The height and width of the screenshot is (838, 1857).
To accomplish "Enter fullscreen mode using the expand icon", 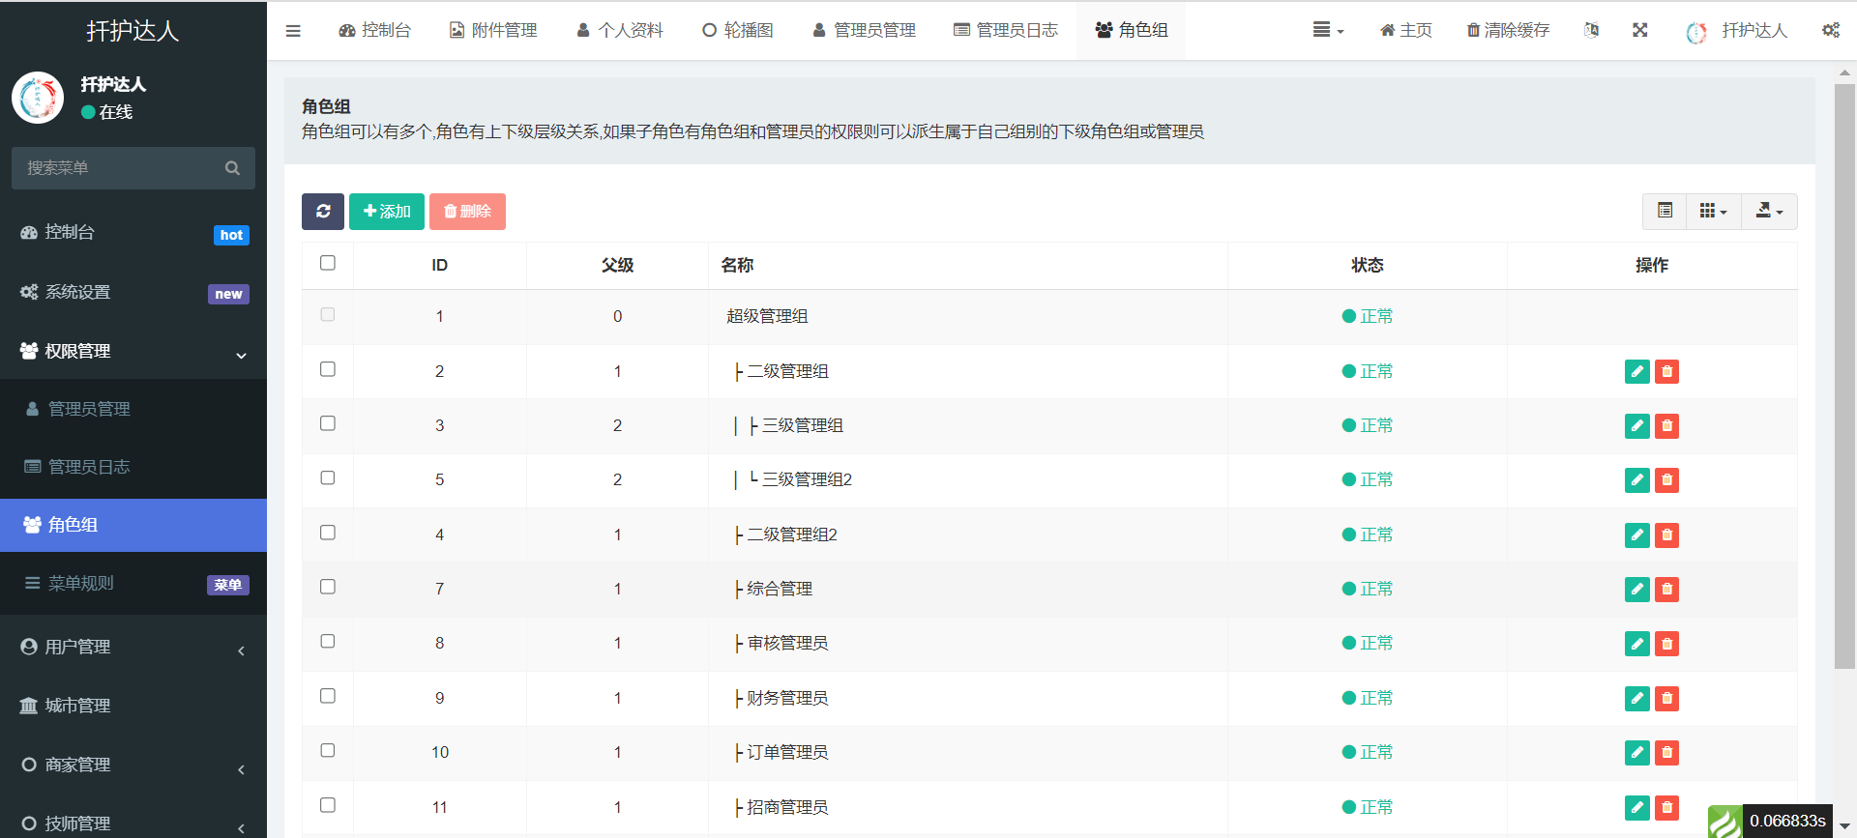I will coord(1639,31).
